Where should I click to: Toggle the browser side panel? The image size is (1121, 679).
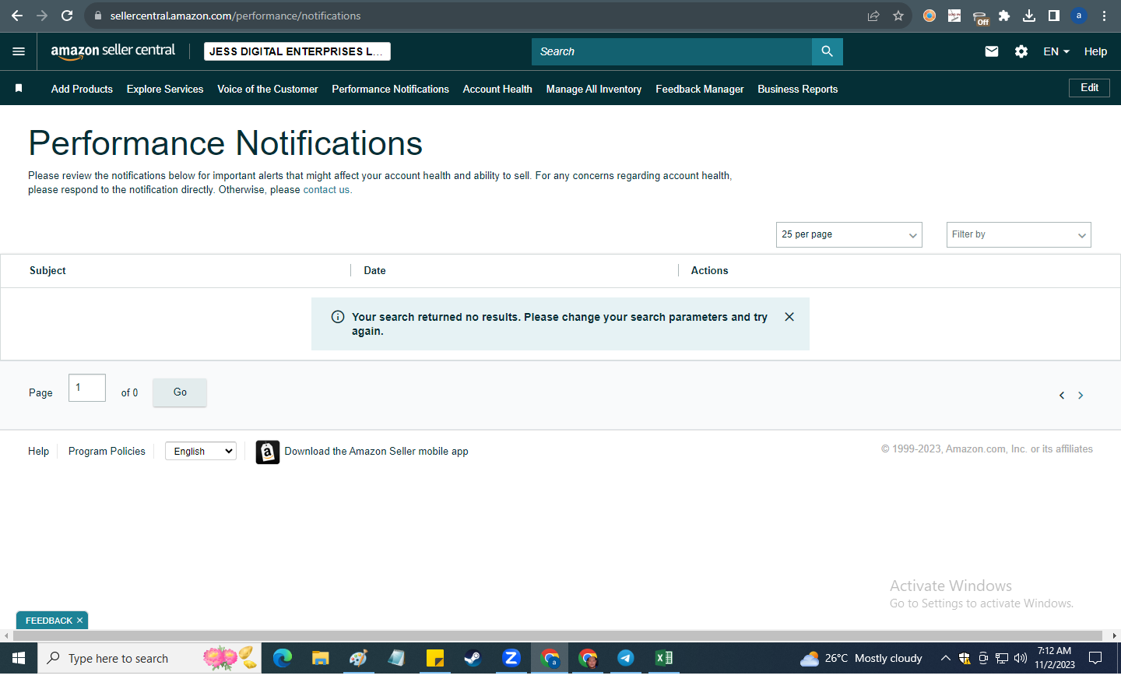coord(1054,16)
